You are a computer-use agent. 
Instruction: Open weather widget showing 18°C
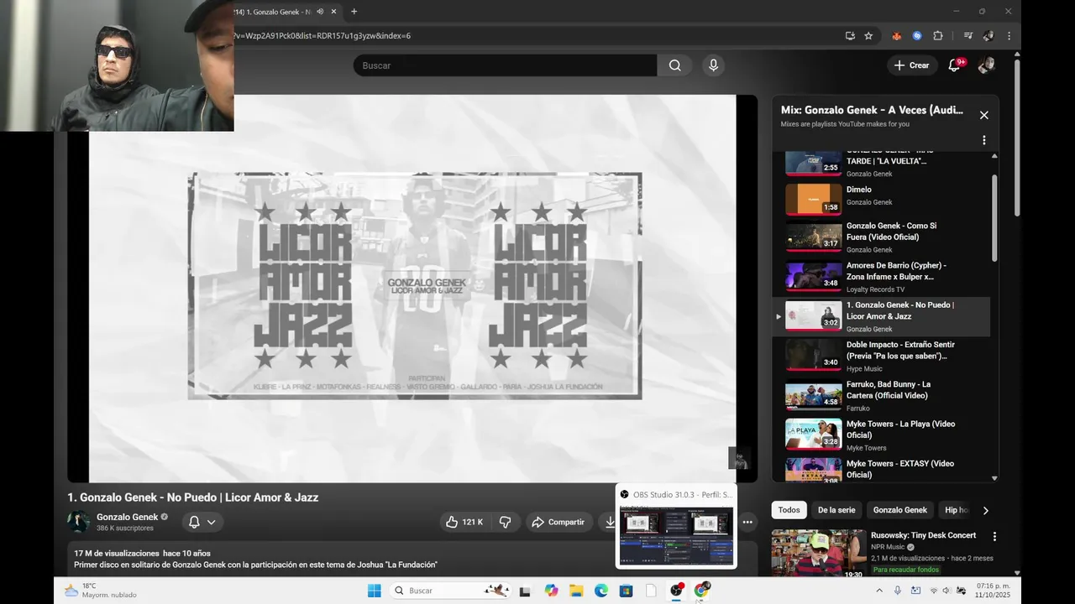(101, 591)
